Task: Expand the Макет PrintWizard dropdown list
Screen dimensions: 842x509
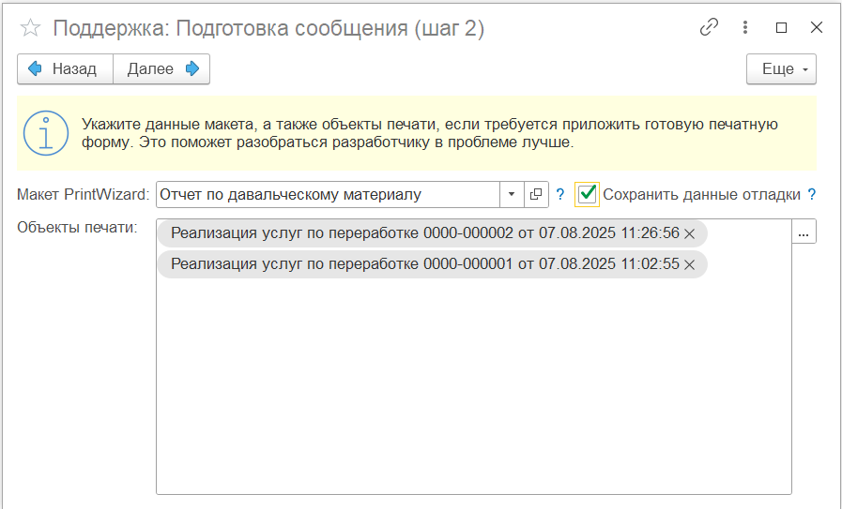Action: 512,194
